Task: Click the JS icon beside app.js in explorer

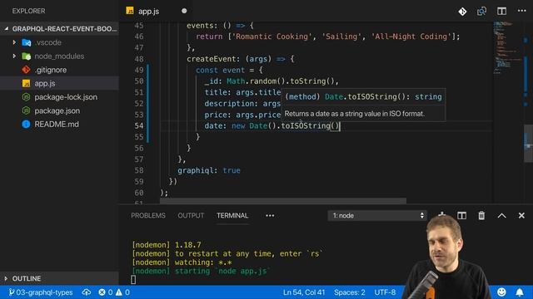Action: tap(26, 83)
